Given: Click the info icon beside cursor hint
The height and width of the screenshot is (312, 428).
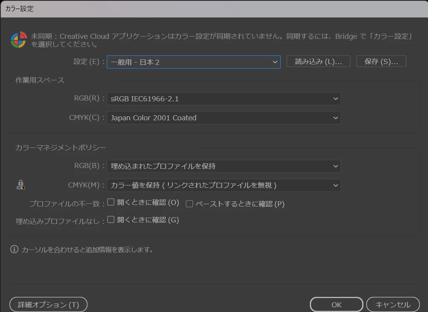Looking at the screenshot, I should [14, 249].
